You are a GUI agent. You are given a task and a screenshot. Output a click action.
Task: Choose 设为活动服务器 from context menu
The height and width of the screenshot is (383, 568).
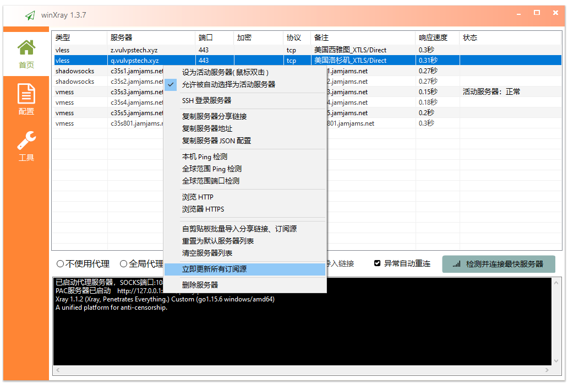245,73
